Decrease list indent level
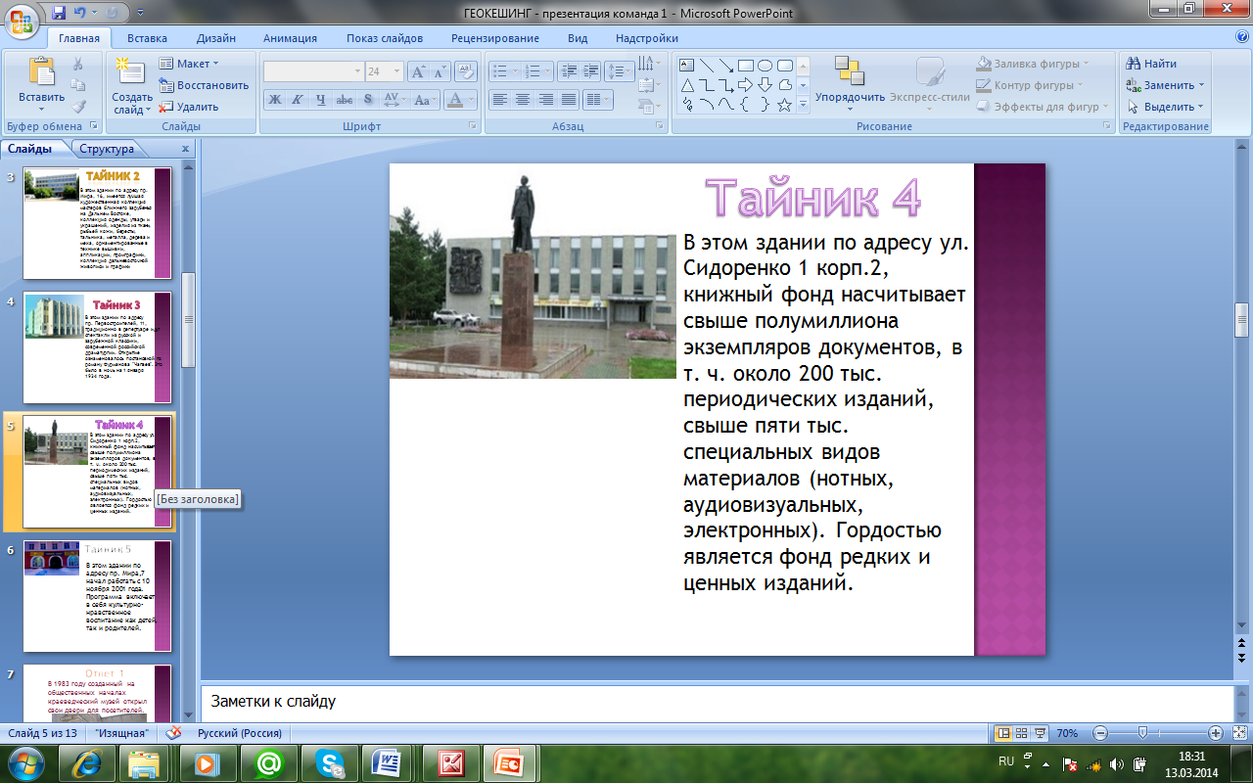This screenshot has width=1253, height=783. coord(569,71)
